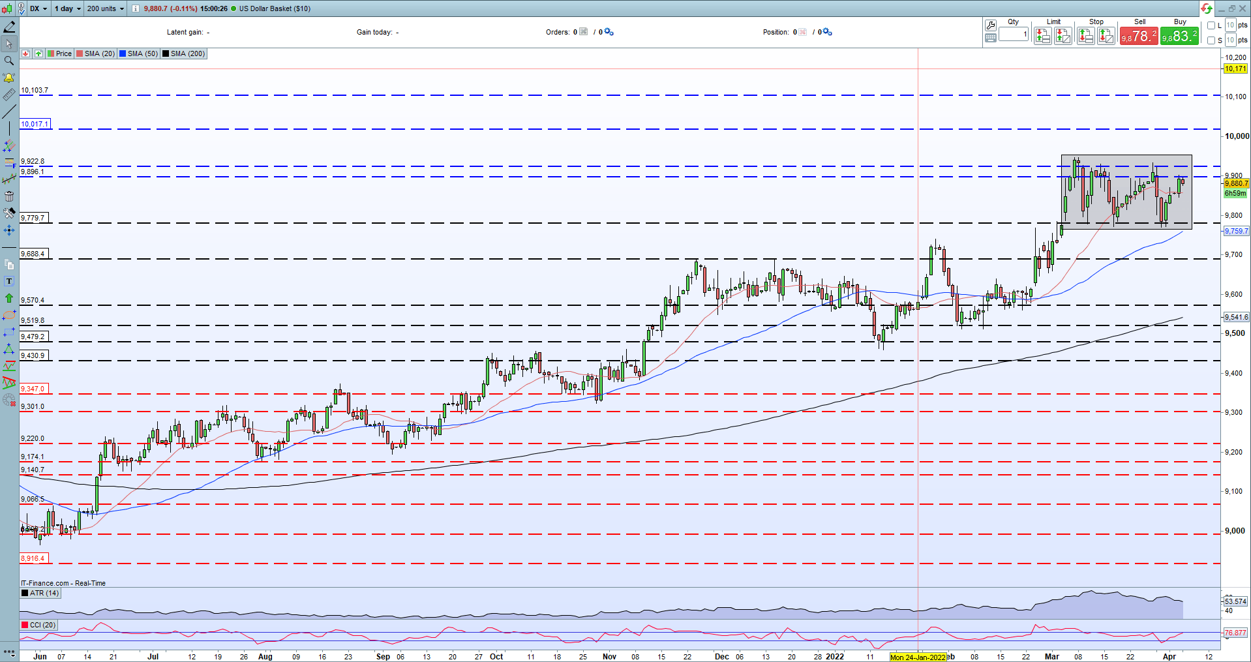Click the Mon 24-Jan-2022 date marker
The width and height of the screenshot is (1251, 662).
[x=918, y=657]
